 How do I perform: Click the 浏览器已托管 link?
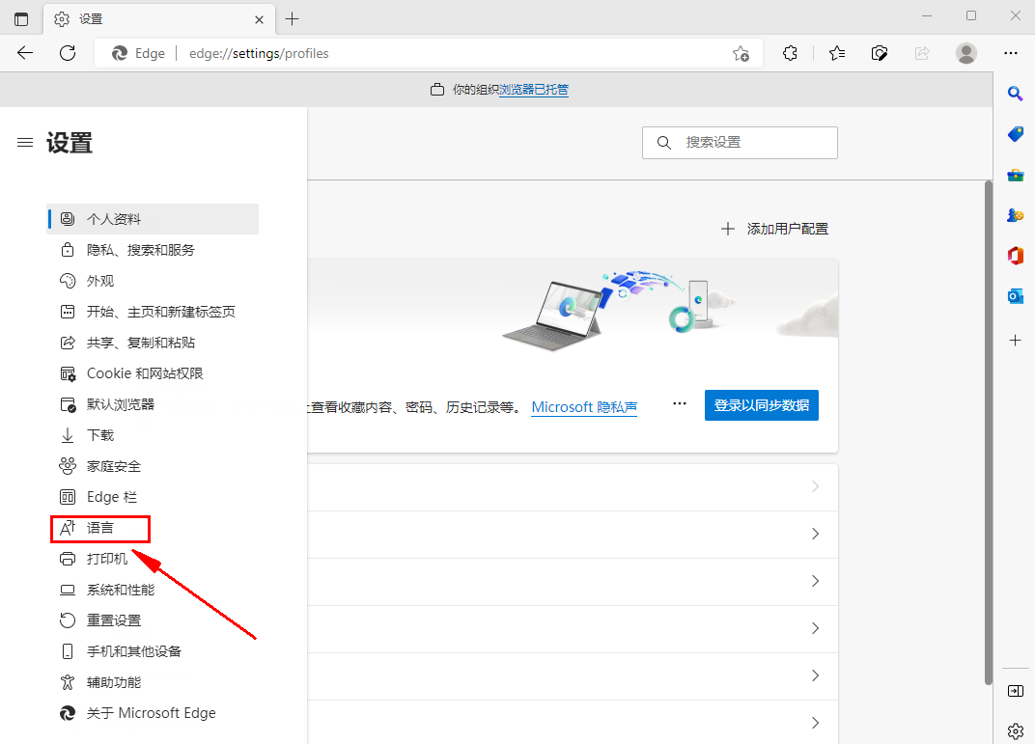(x=533, y=90)
